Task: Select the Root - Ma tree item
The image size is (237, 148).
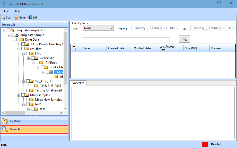Action: click(56, 67)
